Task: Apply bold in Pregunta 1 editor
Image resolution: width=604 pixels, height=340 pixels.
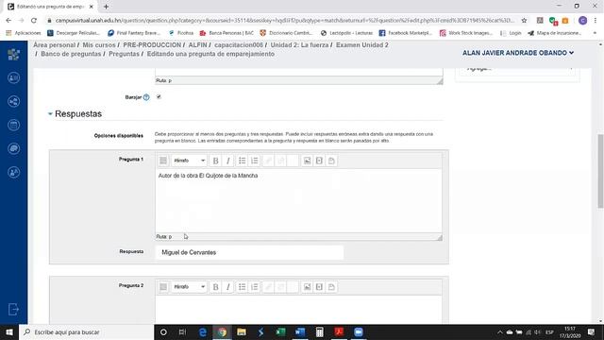Action: [x=216, y=161]
